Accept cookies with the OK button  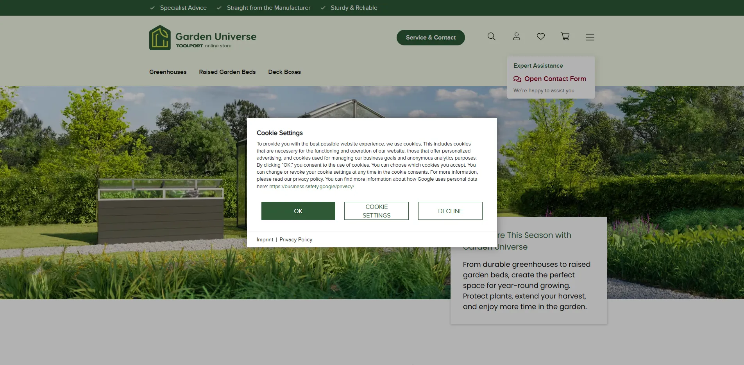tap(298, 211)
